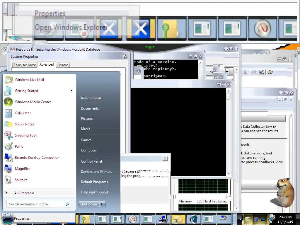Click the Search programs and files box
300x225 pixels.
tap(39, 204)
